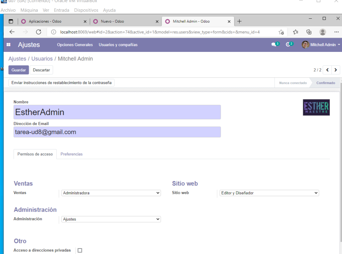
Task: Expand the Sitio web role dropdown
Action: [269, 193]
